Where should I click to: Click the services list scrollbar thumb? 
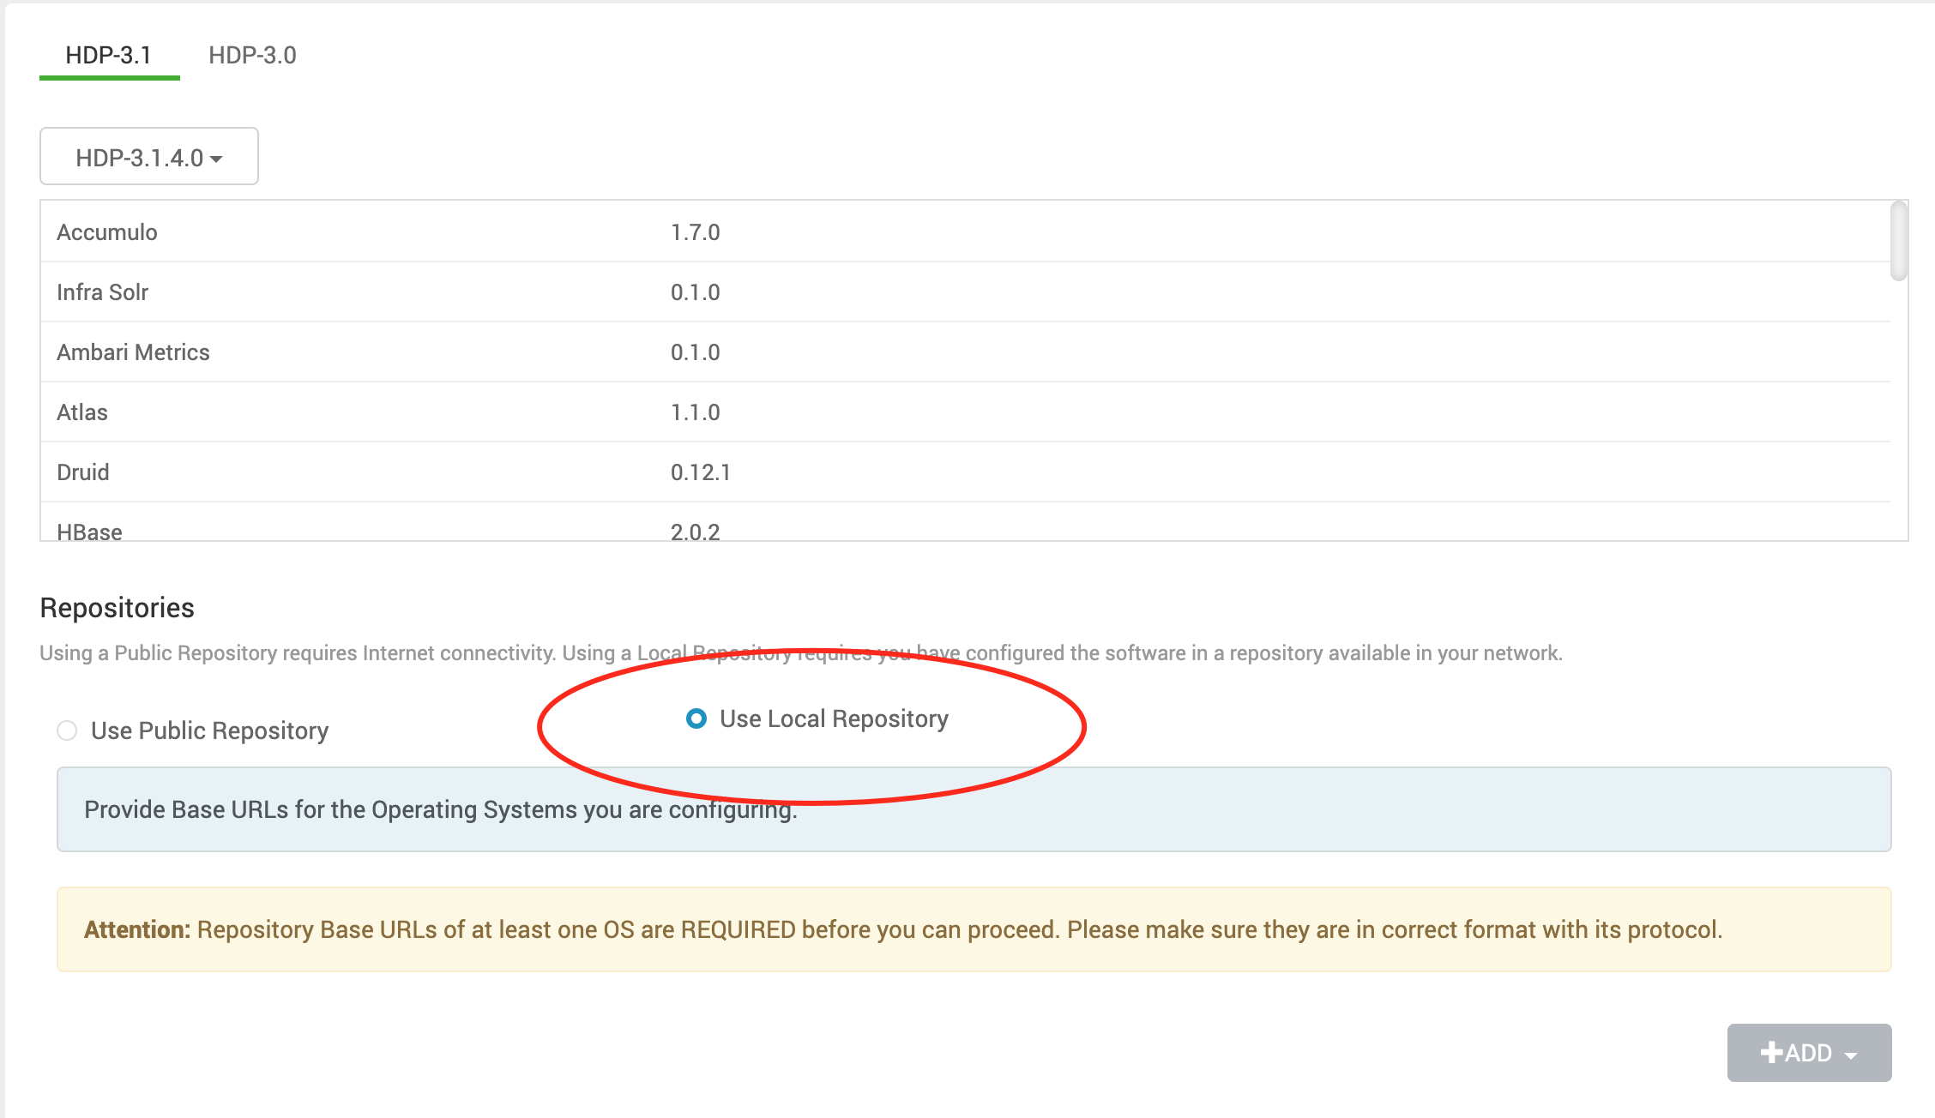[1899, 241]
